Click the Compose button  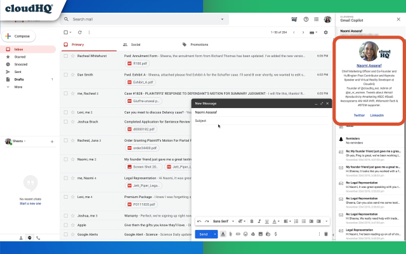(x=18, y=36)
